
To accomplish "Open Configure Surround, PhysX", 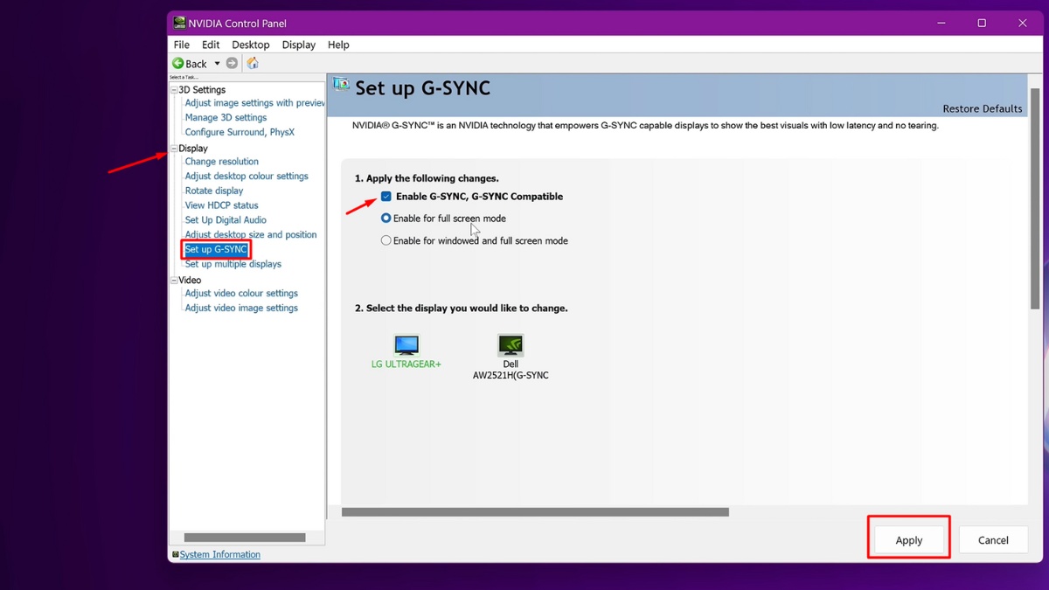I will [240, 132].
